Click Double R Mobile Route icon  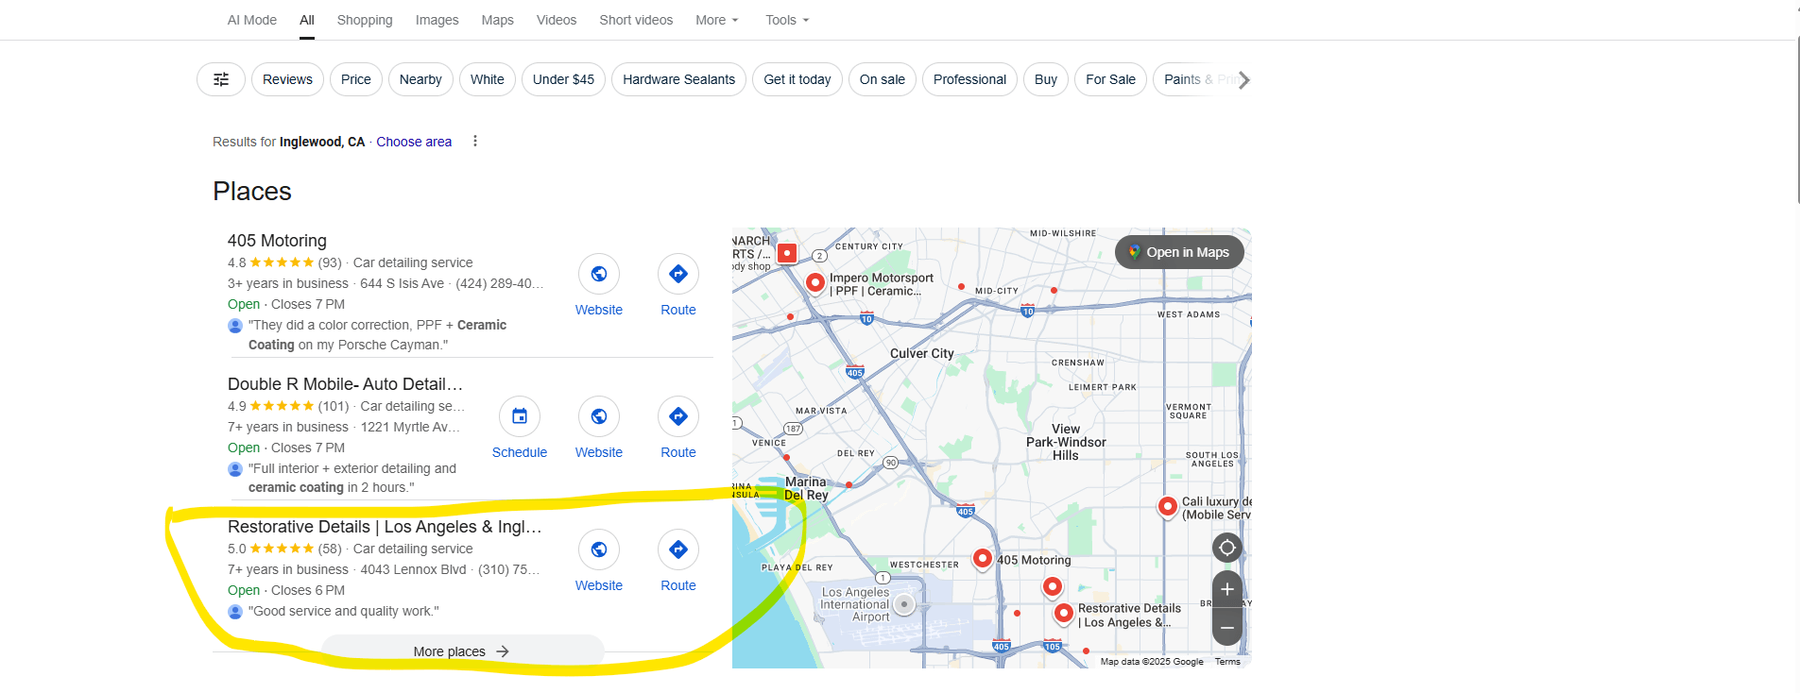pos(678,416)
